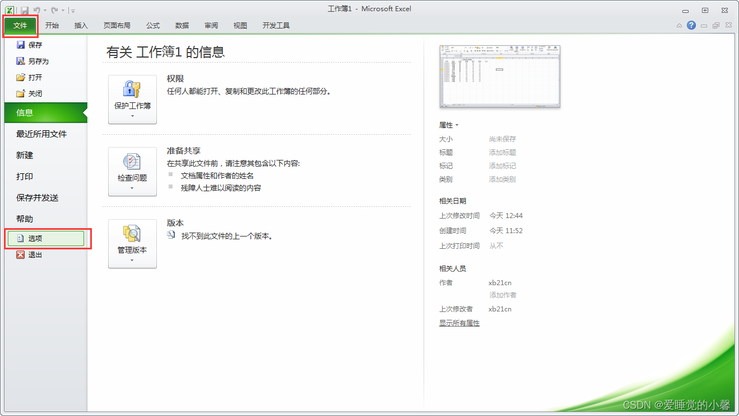739x416 pixels.
Task: Minimize the Excel application window
Action: click(685, 11)
